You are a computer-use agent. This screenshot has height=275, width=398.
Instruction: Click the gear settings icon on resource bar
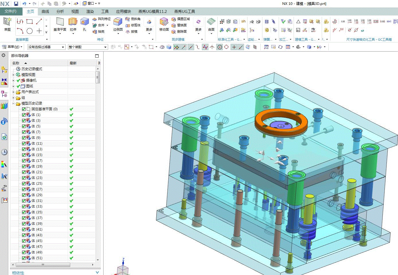[3, 55]
